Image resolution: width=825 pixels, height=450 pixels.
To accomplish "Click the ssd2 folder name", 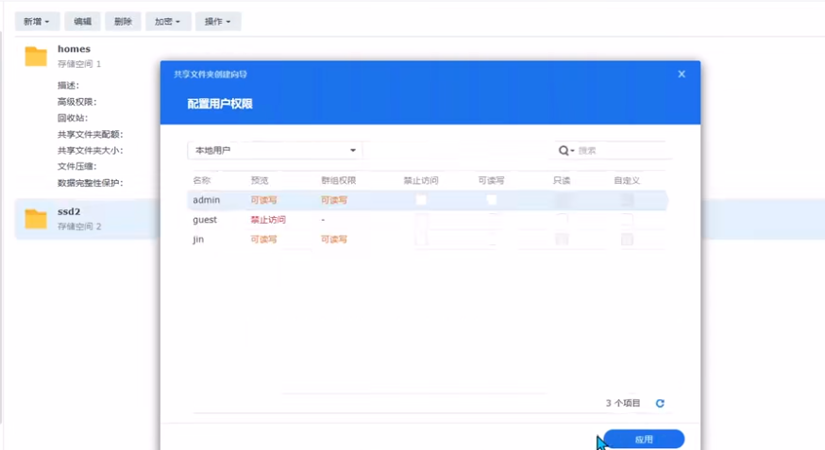I will coord(69,211).
